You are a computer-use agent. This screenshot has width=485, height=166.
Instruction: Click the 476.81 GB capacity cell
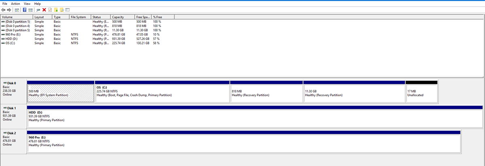point(118,35)
